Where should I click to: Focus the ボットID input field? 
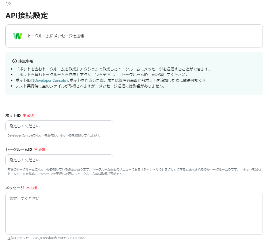[59, 126]
